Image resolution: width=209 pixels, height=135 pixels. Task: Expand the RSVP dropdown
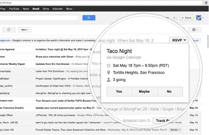coord(179,40)
